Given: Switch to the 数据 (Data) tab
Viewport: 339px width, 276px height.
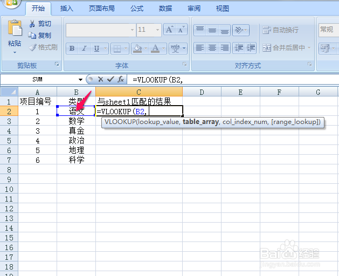Looking at the screenshot, I should tap(165, 9).
